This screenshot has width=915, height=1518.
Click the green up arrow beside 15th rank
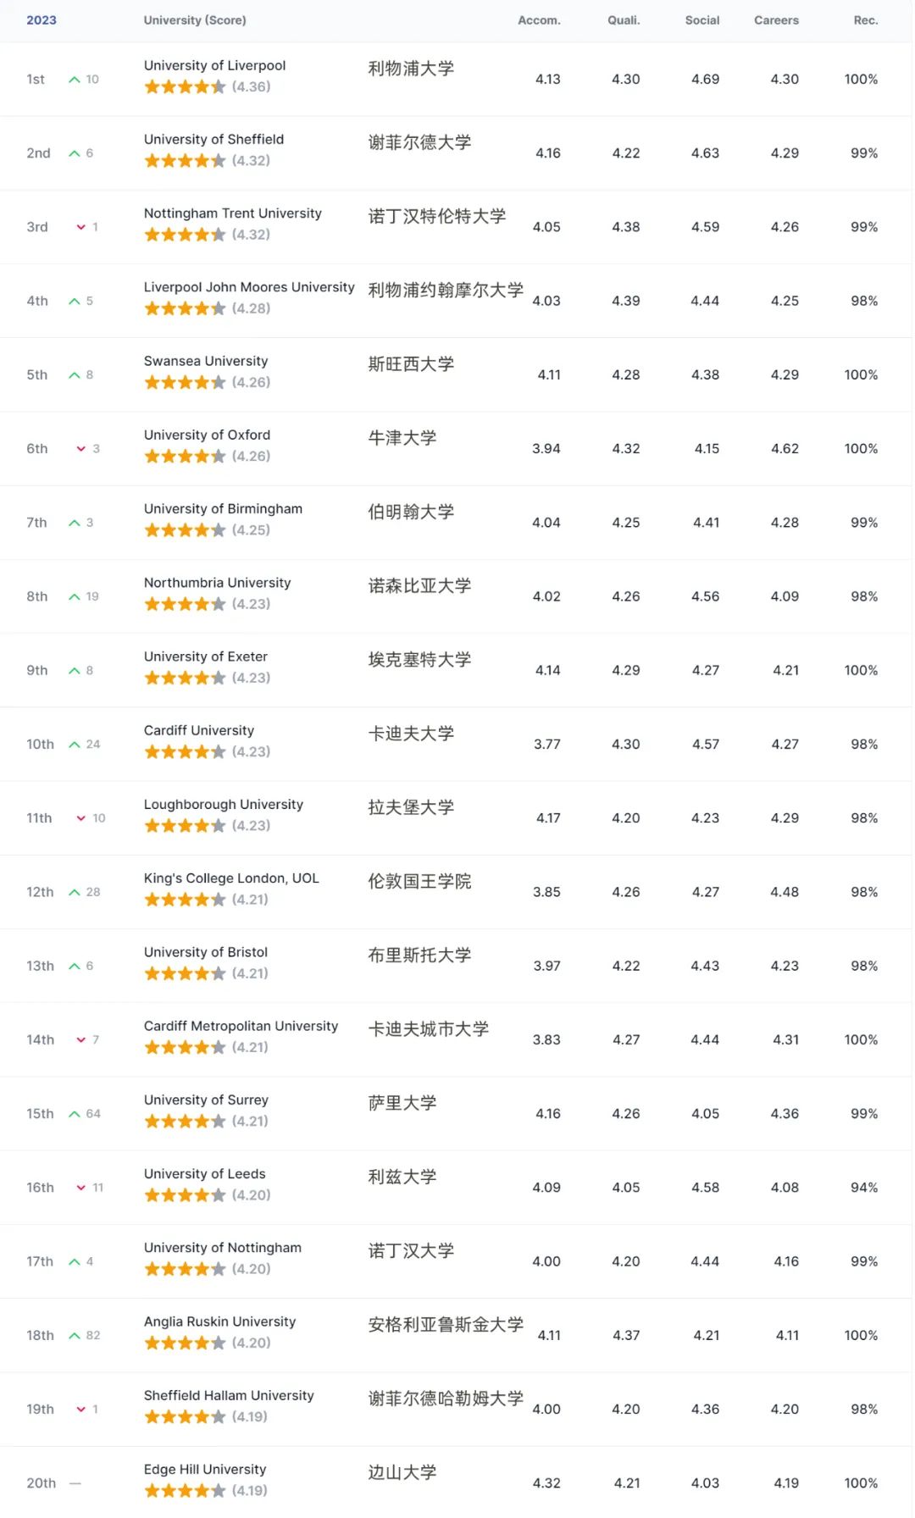tap(75, 1114)
